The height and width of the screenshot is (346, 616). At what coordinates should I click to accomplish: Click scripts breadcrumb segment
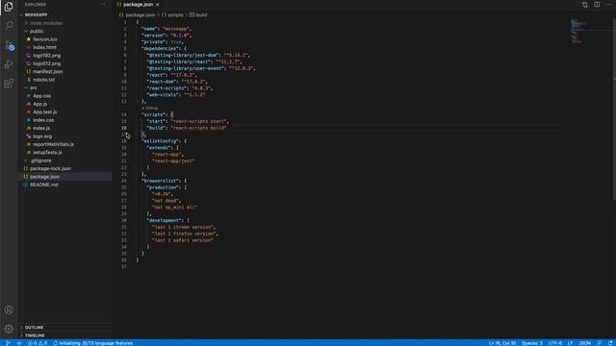[x=175, y=15]
